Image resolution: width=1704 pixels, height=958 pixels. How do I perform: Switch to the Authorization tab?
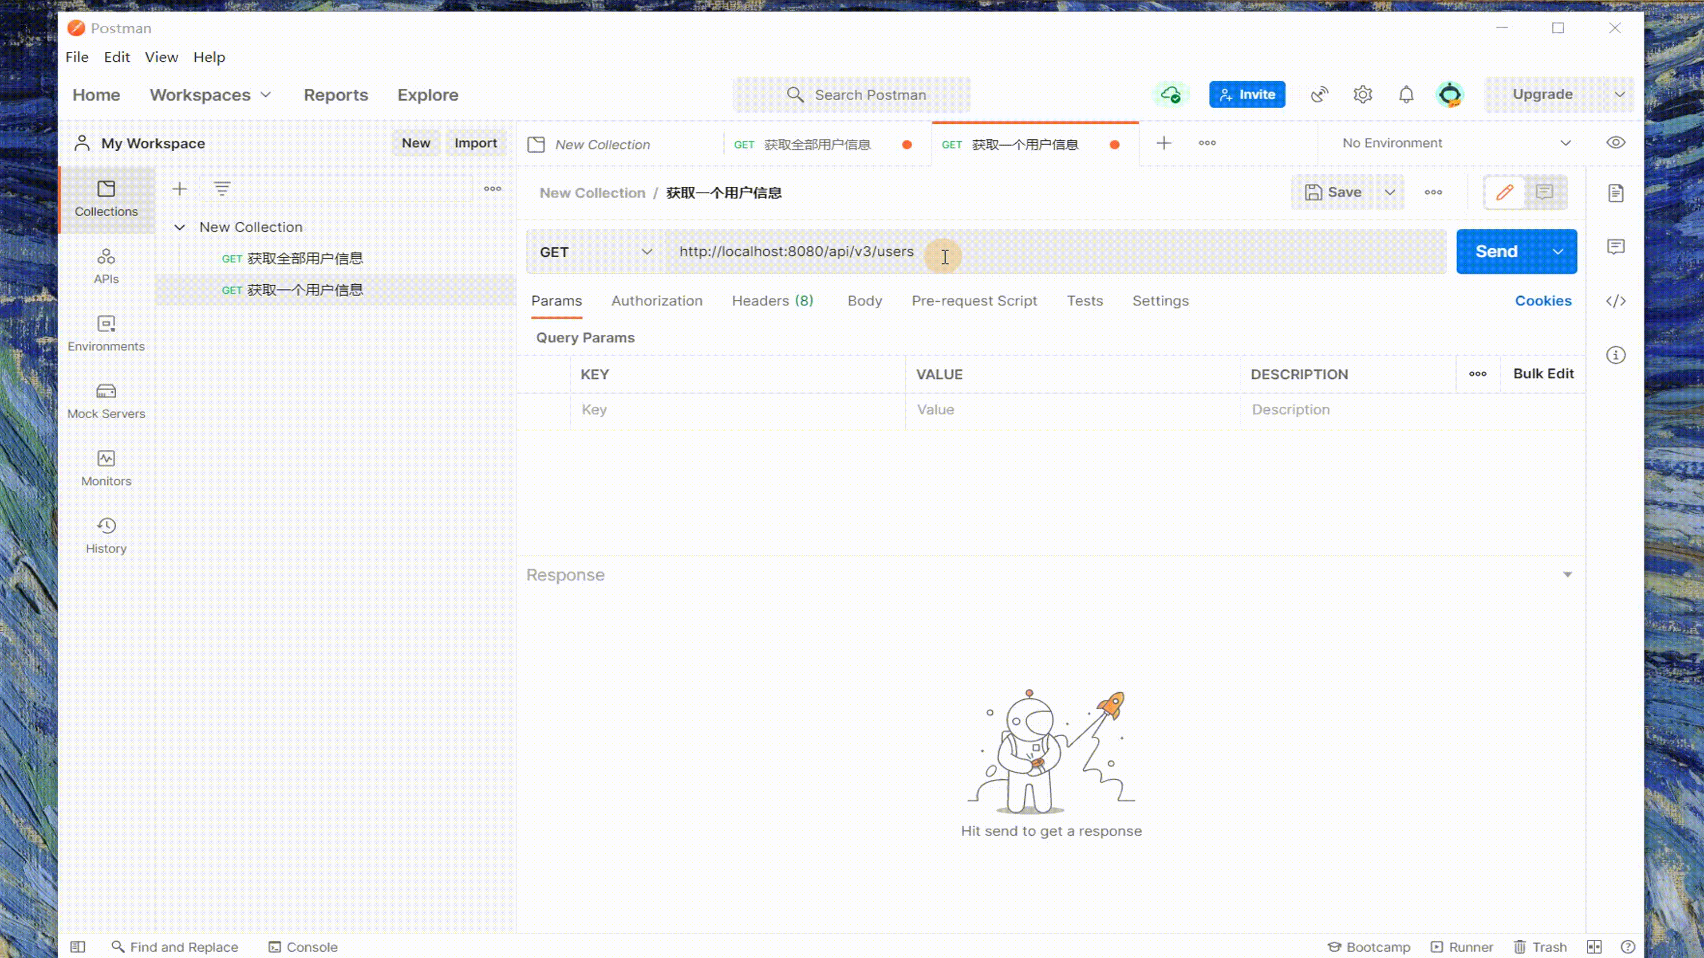[x=656, y=301]
